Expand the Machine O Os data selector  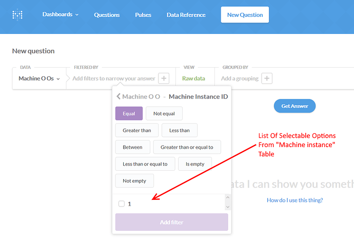[x=39, y=78]
